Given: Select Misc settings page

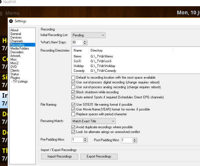Looking at the screenshot, I should point(14,59).
